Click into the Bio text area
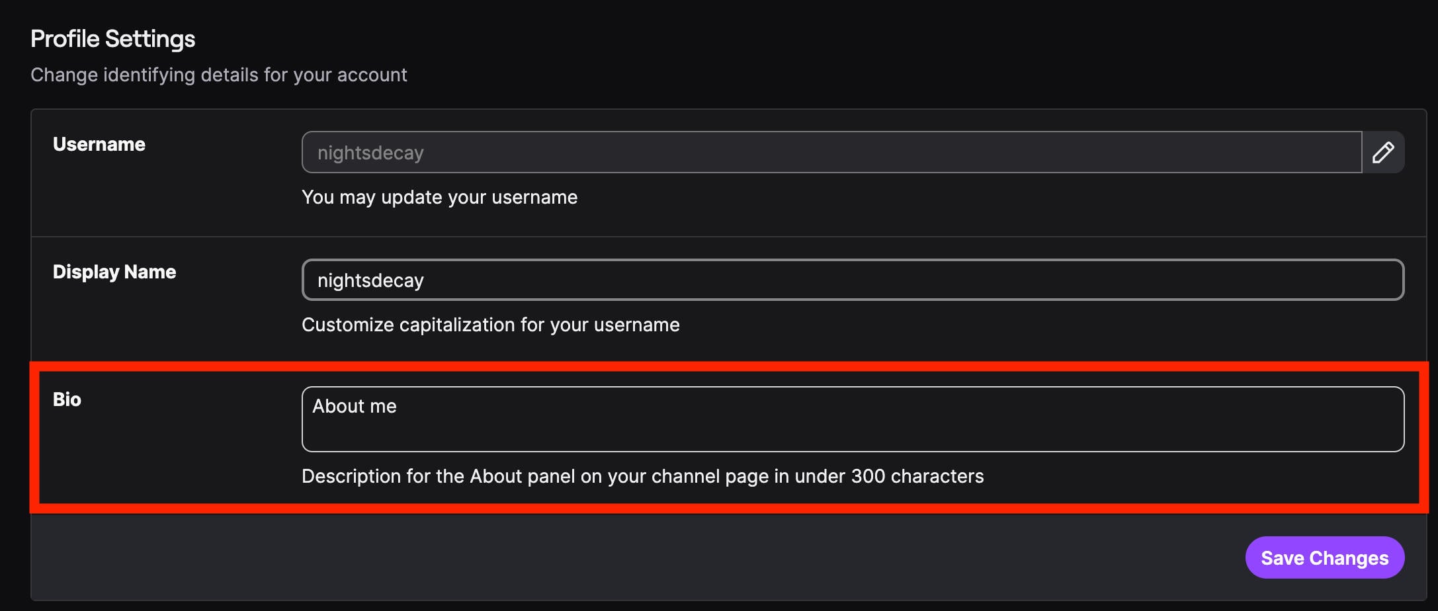Screen dimensions: 1438x611 pos(853,419)
